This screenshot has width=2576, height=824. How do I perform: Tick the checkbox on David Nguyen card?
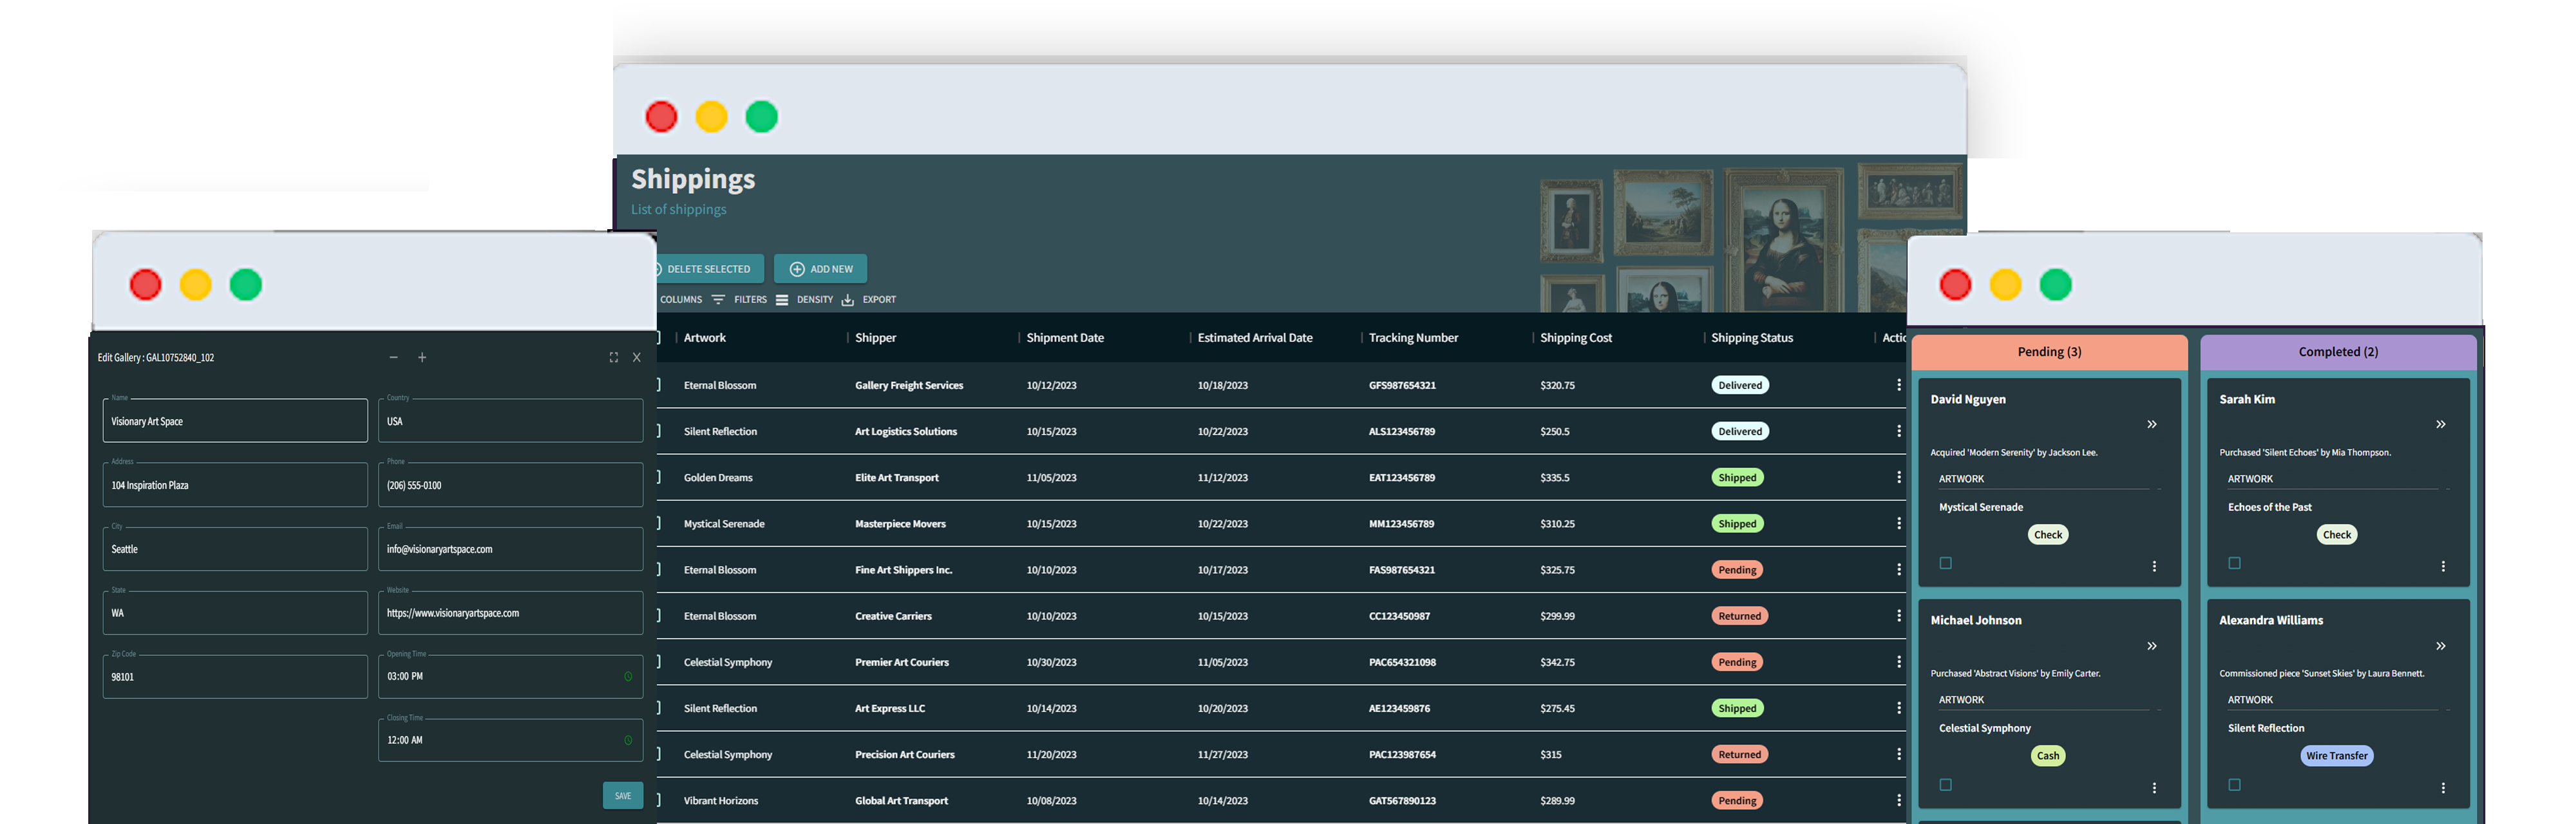tap(1945, 564)
